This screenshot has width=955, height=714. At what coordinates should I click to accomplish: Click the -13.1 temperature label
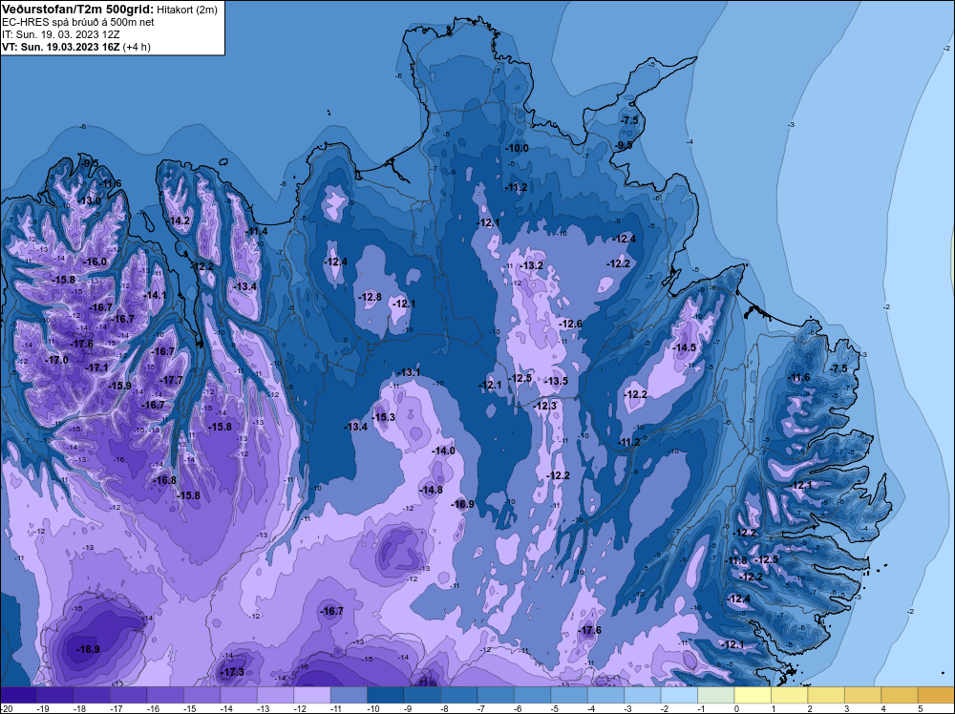(409, 372)
